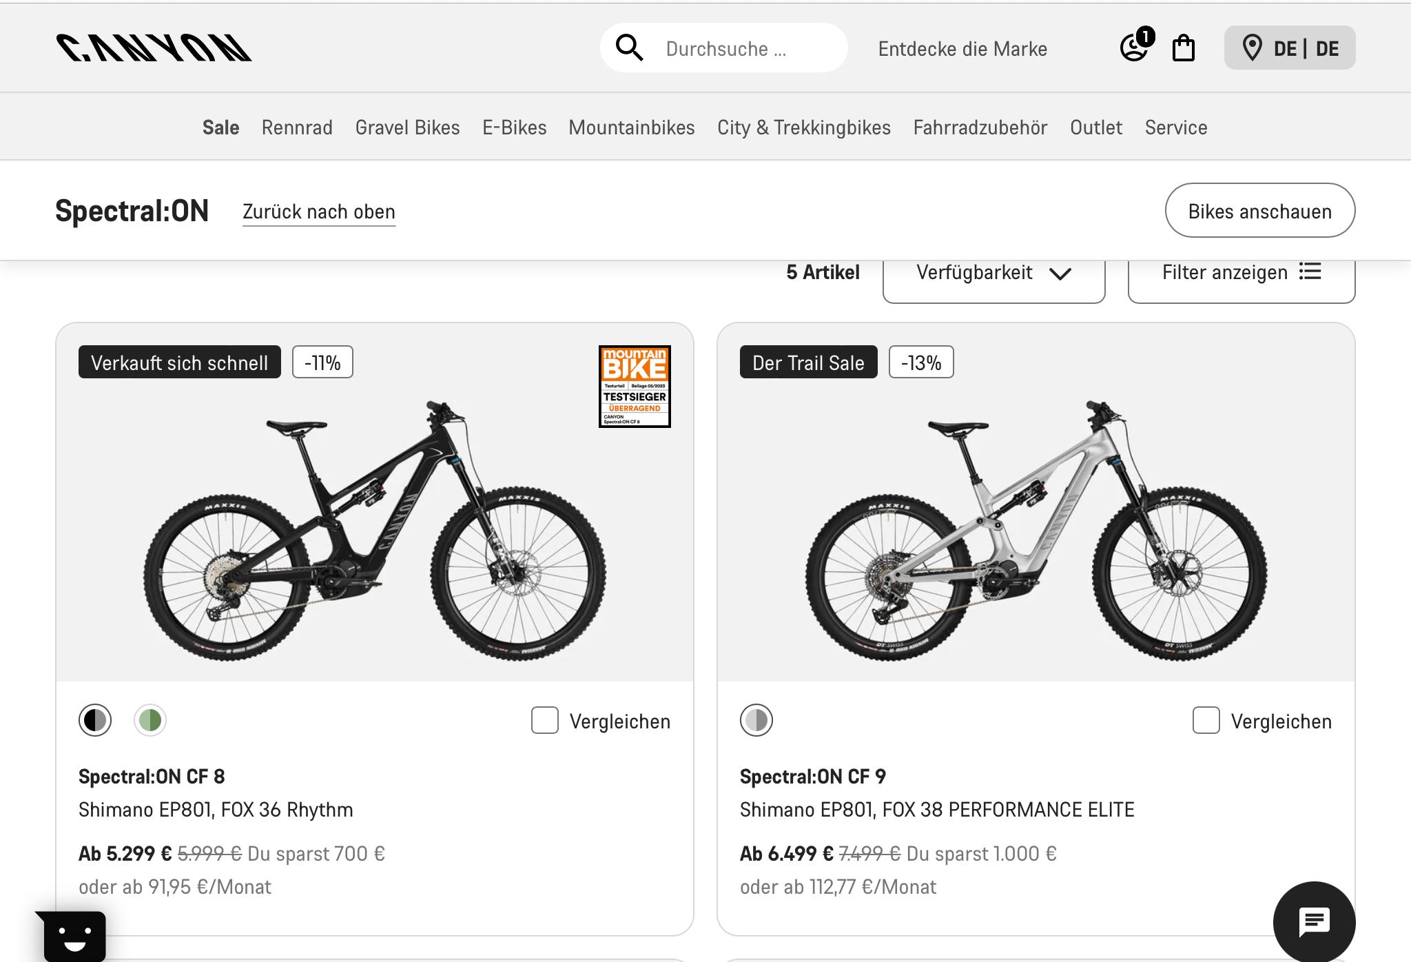
Task: Click the Mountain Bike Testsieger badge
Action: point(635,387)
